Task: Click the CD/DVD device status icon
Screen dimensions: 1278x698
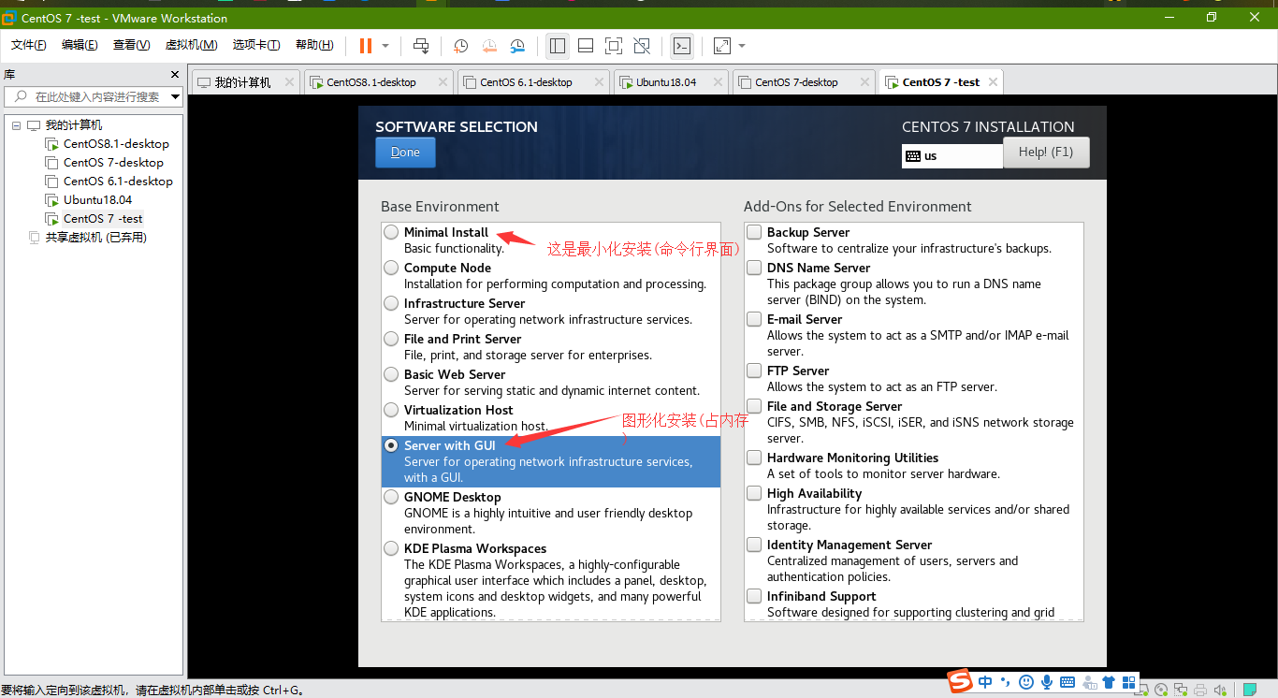Action: coord(1161,691)
